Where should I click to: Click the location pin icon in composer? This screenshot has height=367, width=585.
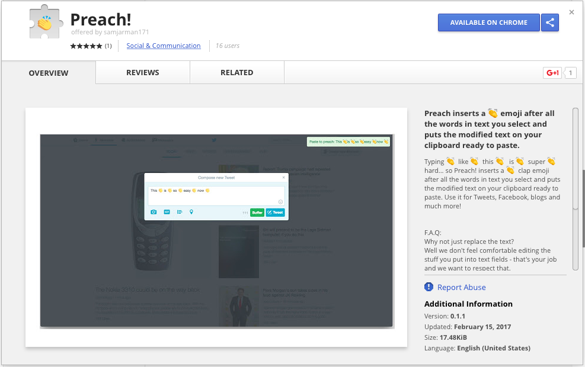point(191,212)
